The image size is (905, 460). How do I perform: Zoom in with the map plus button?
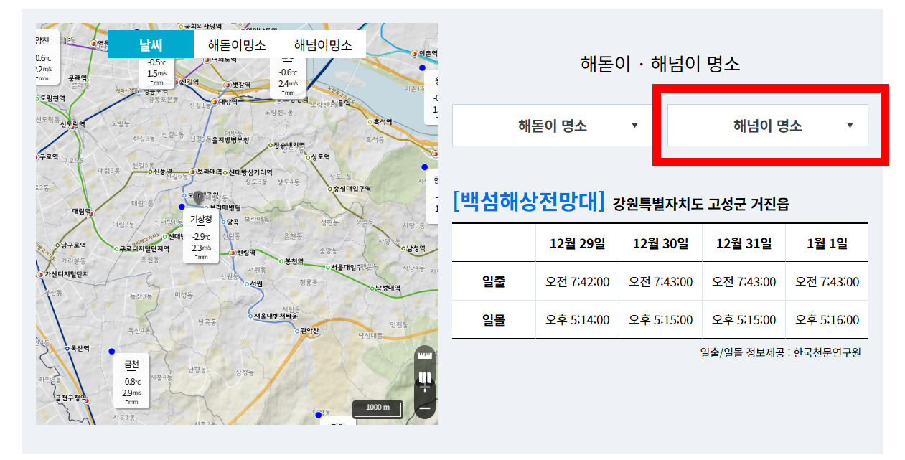pyautogui.click(x=425, y=388)
